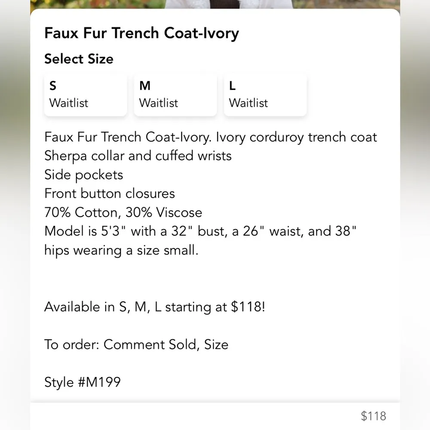Viewport: 430px width, 430px height.
Task: Click the availability line starting at $118
Action: [x=155, y=307]
